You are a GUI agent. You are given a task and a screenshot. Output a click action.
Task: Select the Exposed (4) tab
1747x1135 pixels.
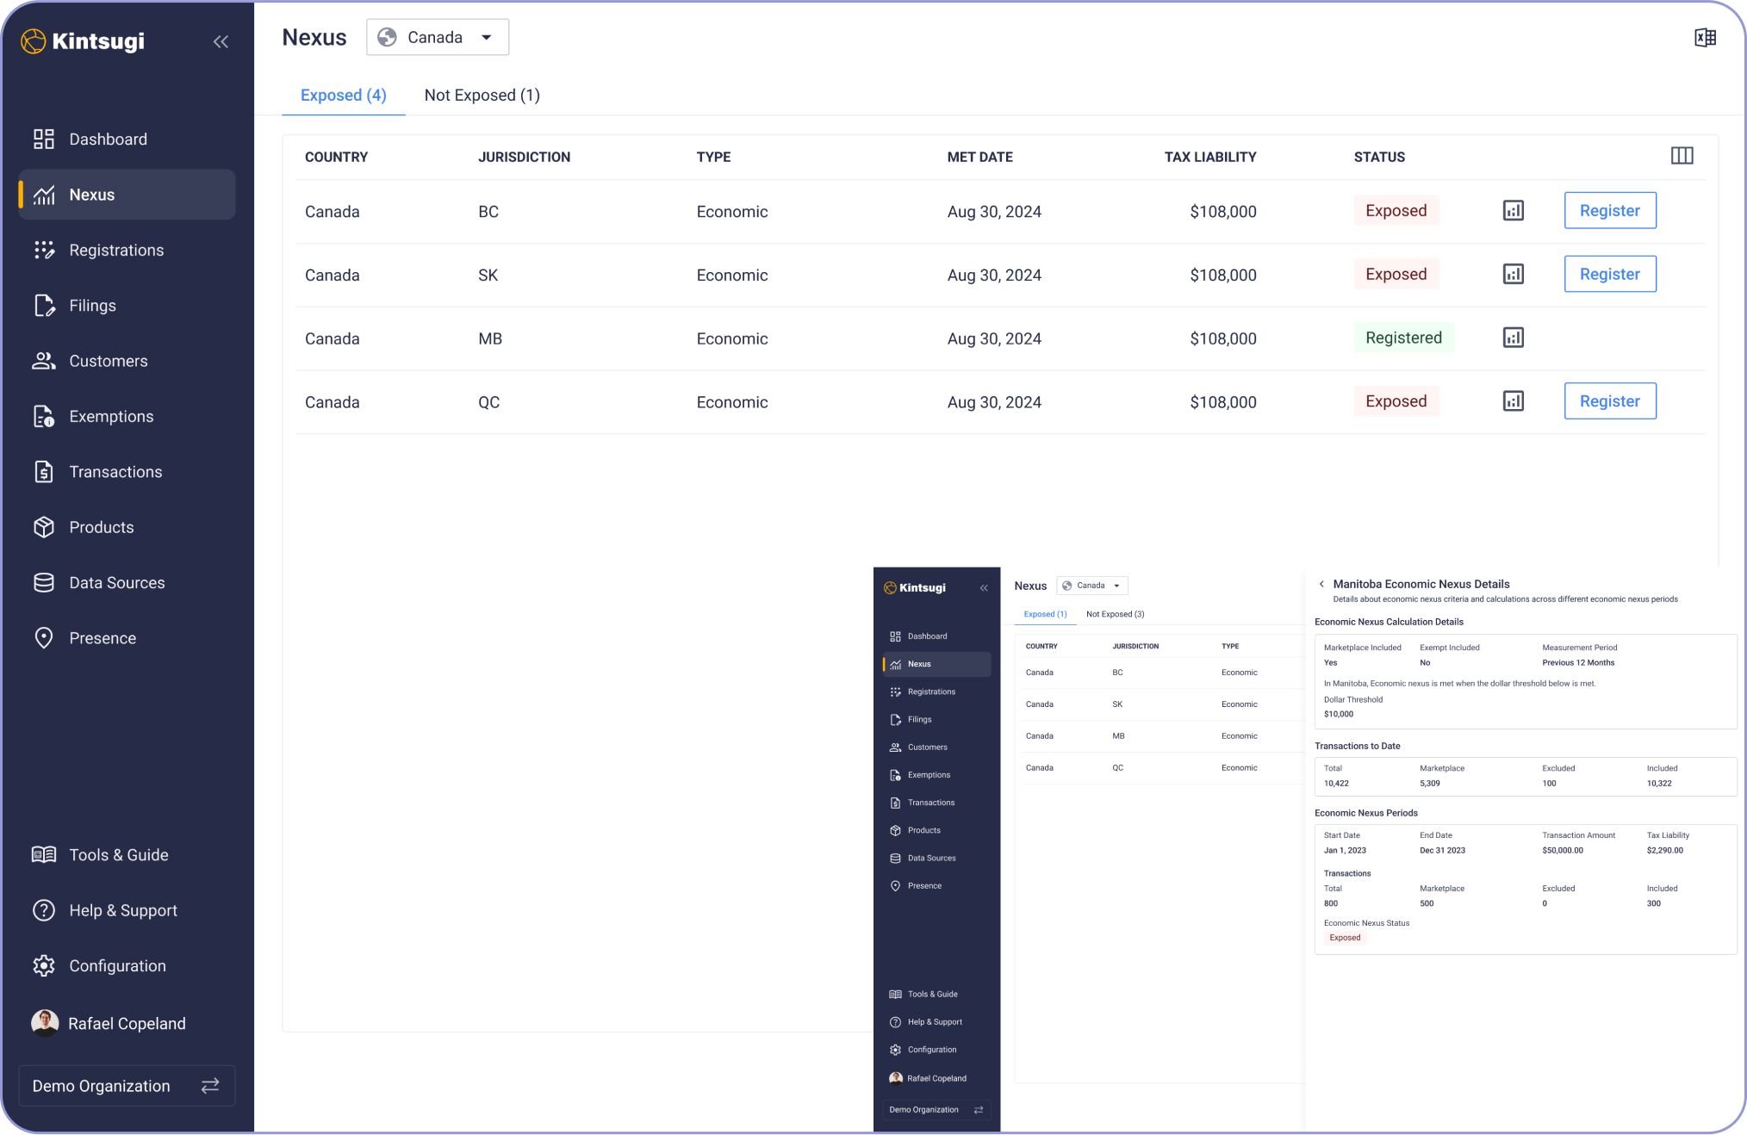click(x=343, y=96)
